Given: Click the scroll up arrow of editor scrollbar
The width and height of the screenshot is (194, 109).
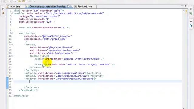Looking at the screenshot, I should pyautogui.click(x=183, y=11).
